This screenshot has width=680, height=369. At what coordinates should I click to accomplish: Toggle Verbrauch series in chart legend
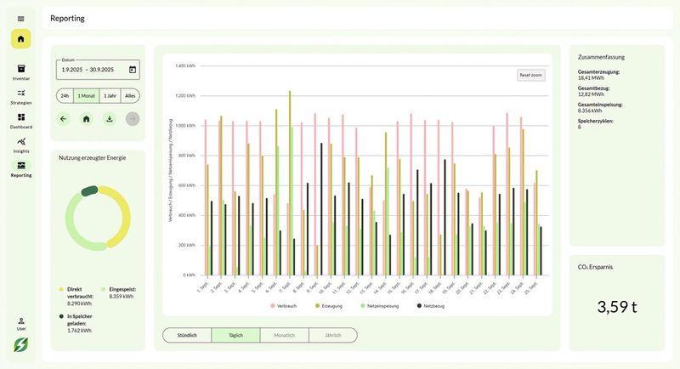tap(284, 306)
